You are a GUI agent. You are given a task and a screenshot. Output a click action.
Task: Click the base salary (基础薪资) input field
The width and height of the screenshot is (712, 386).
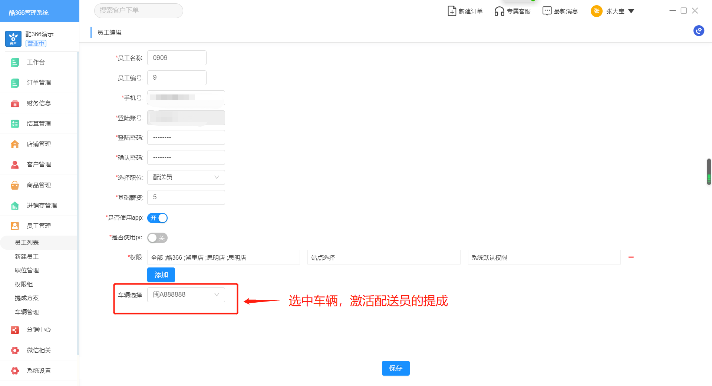186,197
